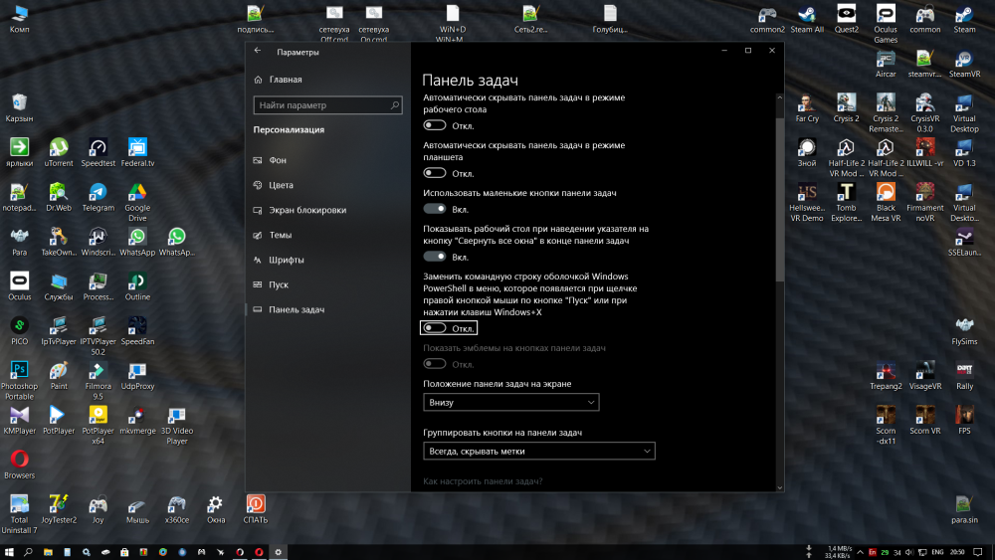Open the Half-Life 2 VR Mod shortcut
The height and width of the screenshot is (560, 995).
(x=846, y=148)
